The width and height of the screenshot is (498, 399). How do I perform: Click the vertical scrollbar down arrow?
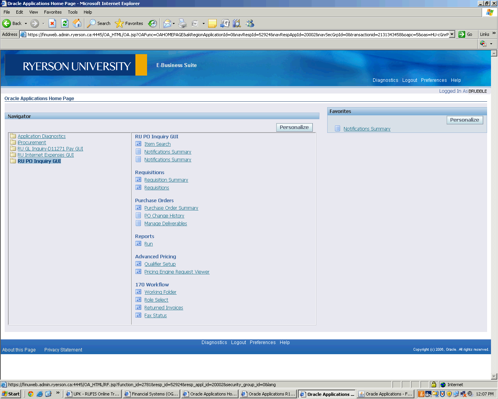pyautogui.click(x=494, y=376)
